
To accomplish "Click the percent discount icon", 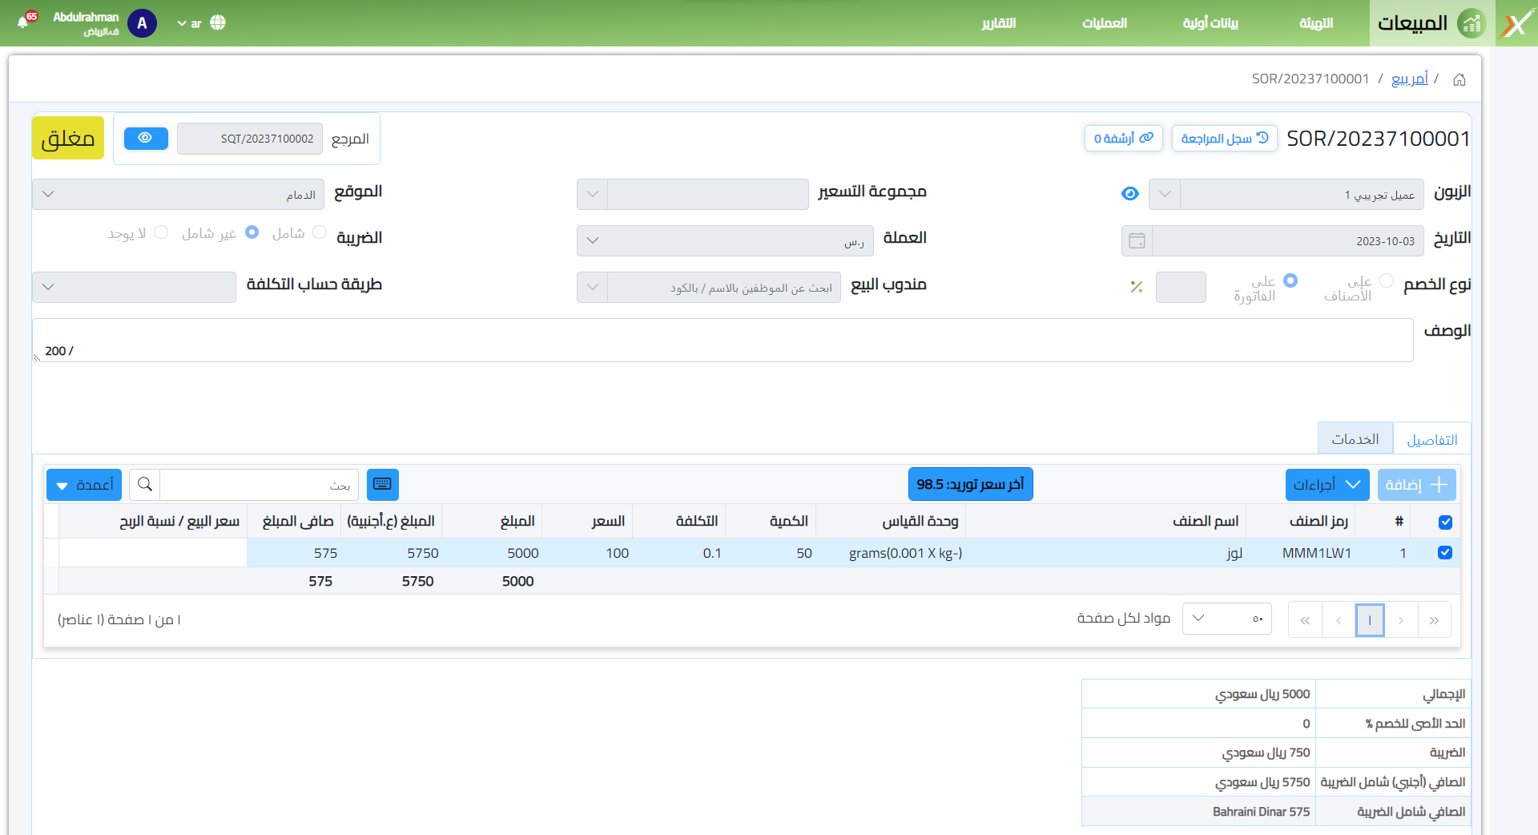I will pyautogui.click(x=1136, y=287).
